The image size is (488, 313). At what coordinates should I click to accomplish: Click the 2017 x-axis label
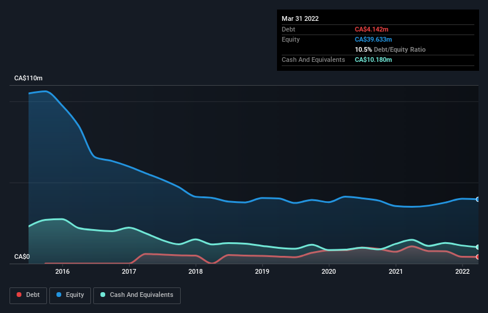(x=129, y=271)
